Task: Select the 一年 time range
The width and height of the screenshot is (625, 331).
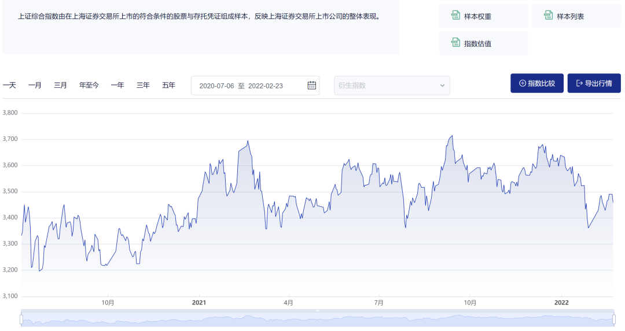Action: click(117, 85)
